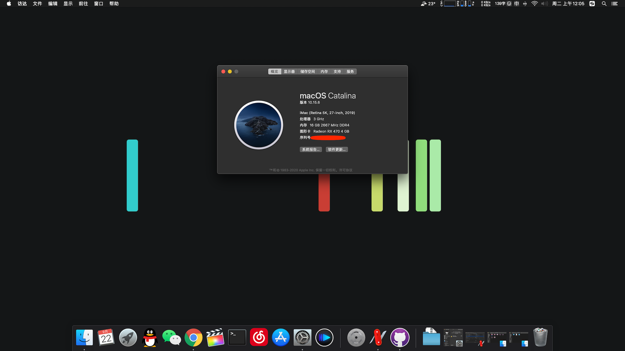The image size is (625, 351).
Task: Open WeChat from the Dock
Action: pos(172,338)
